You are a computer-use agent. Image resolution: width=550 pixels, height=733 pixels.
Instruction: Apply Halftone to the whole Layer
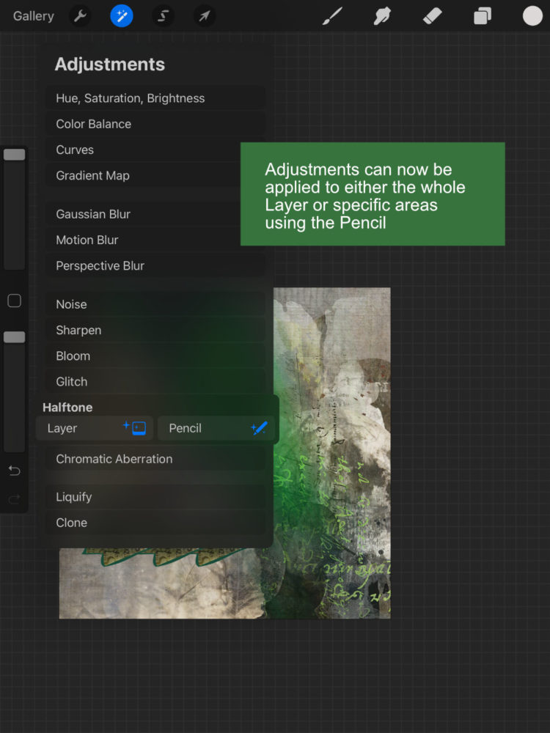click(95, 428)
